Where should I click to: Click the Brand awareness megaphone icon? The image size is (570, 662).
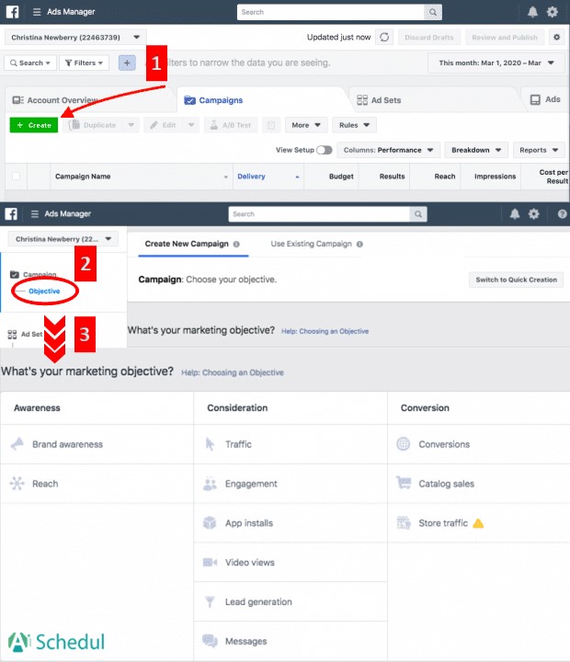[x=17, y=444]
